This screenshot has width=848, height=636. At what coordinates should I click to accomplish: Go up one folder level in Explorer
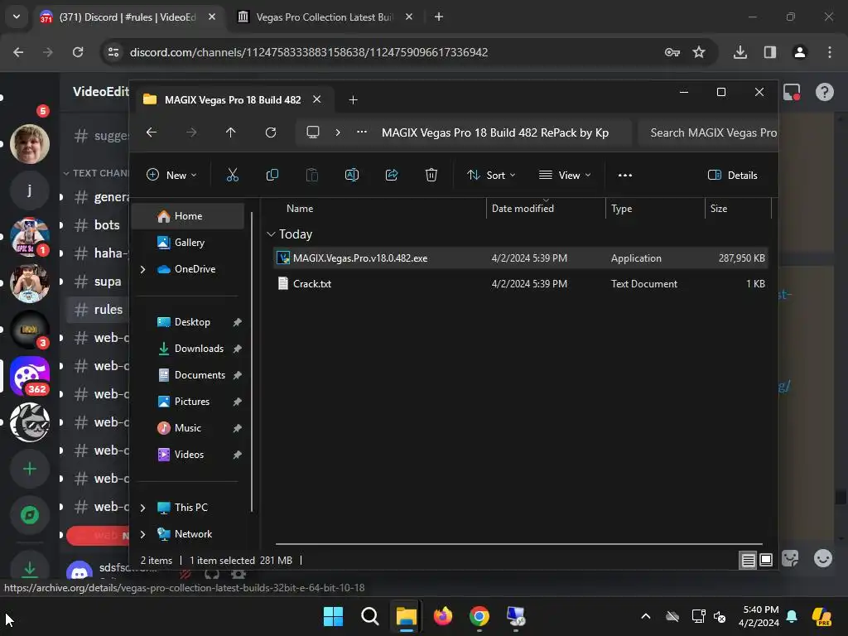click(x=231, y=132)
